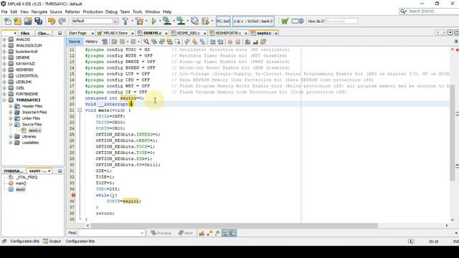459x258 pixels.
Task: Click Make and Program Device icon
Action: point(167,21)
